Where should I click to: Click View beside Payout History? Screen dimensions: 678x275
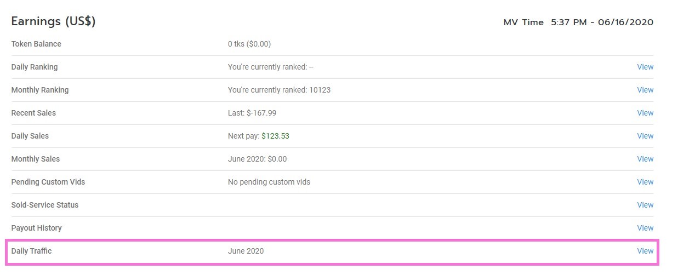[x=645, y=228]
